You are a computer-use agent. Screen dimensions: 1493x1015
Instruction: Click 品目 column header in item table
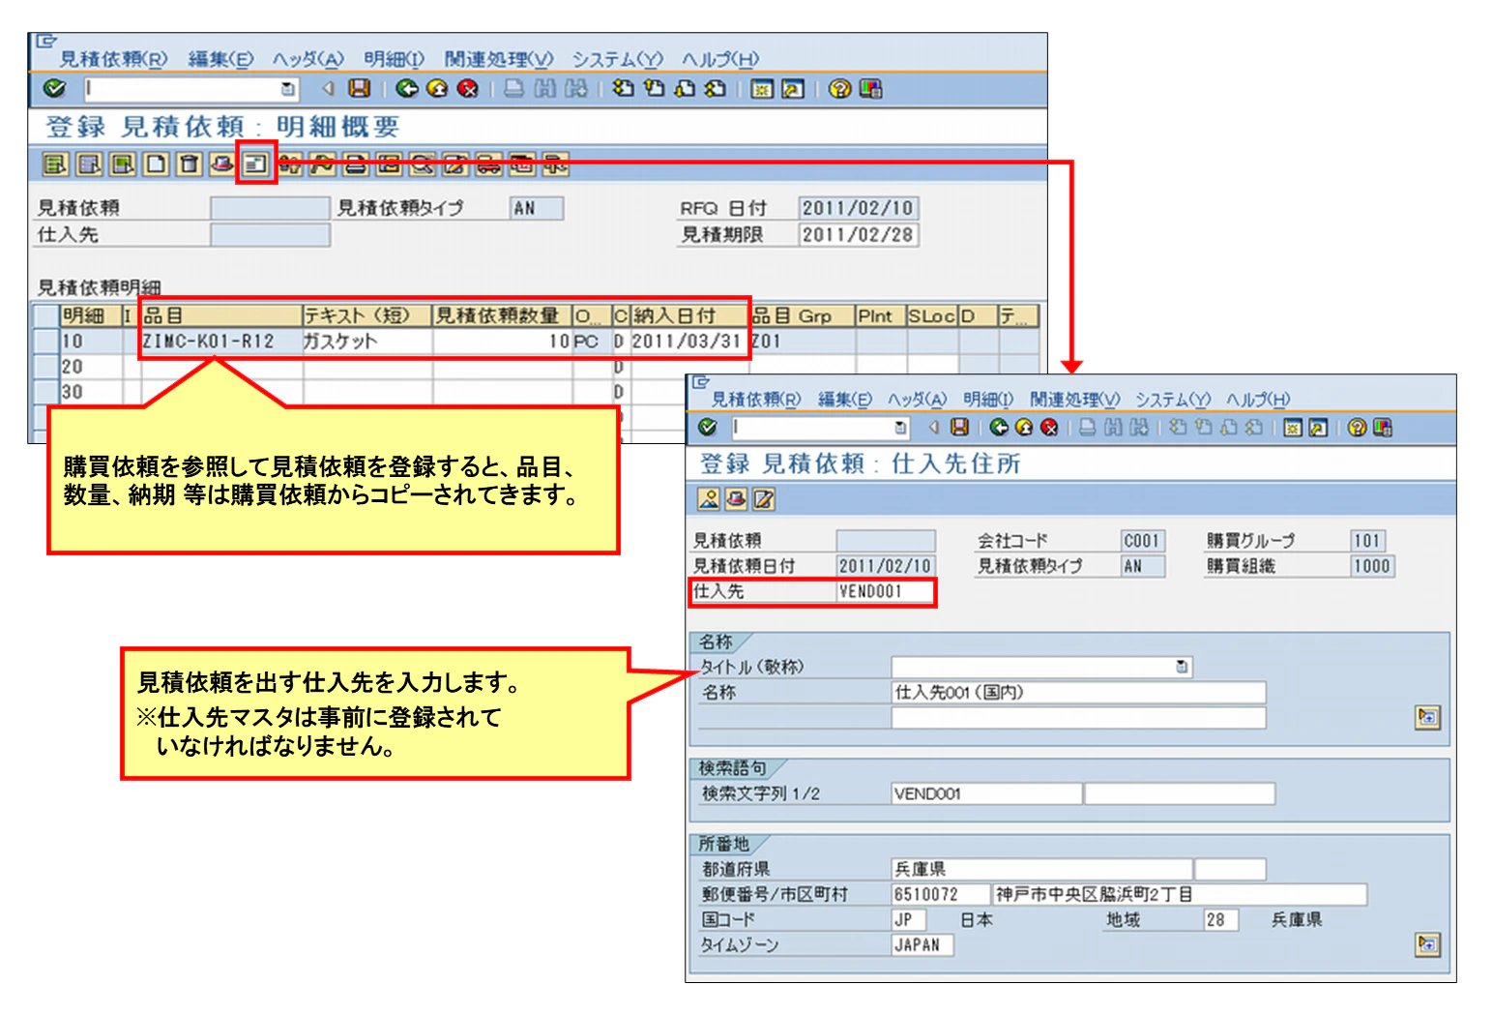[x=221, y=315]
